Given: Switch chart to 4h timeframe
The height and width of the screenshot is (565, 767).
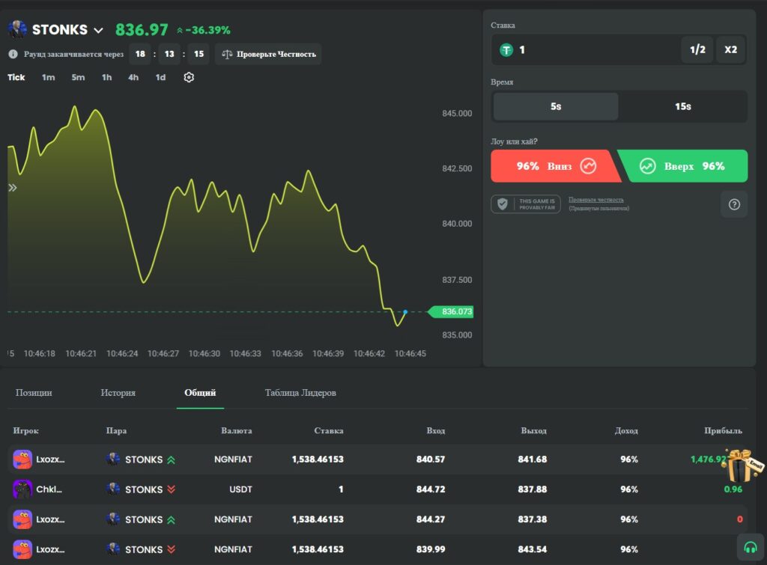Looking at the screenshot, I should click(133, 77).
